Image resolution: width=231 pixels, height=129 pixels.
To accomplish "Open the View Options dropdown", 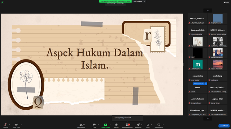I will (x=139, y=1).
